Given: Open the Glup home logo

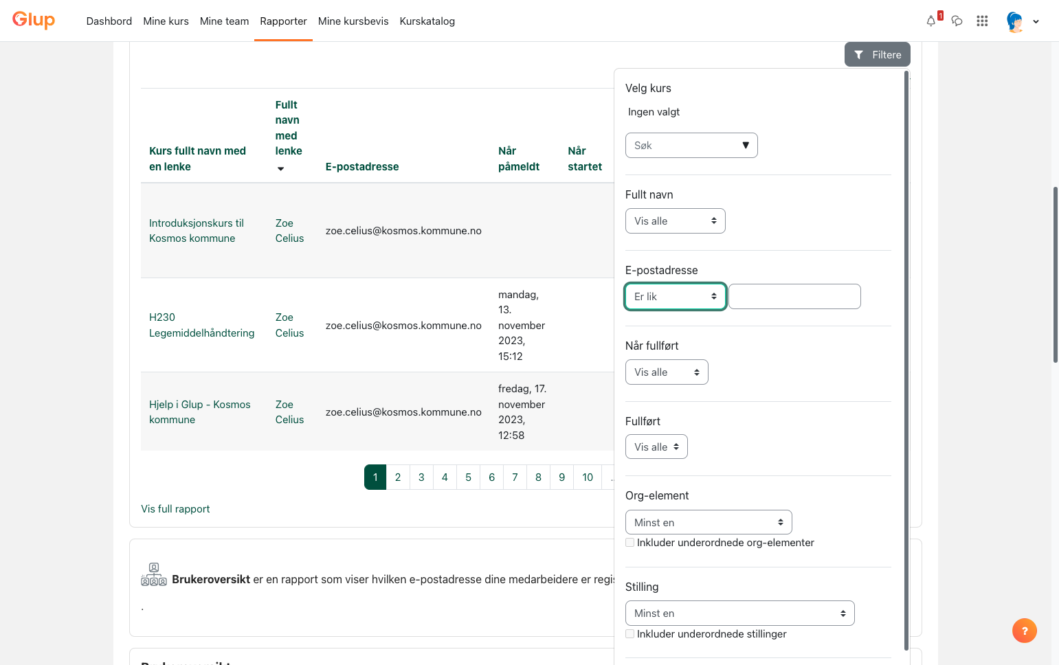Looking at the screenshot, I should [34, 20].
